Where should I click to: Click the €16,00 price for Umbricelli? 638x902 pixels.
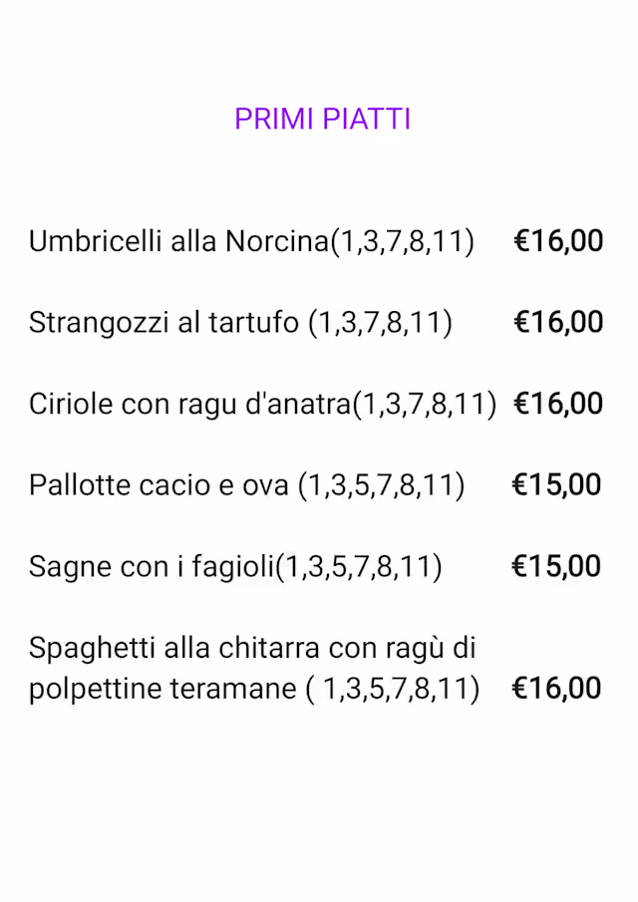[x=558, y=241]
